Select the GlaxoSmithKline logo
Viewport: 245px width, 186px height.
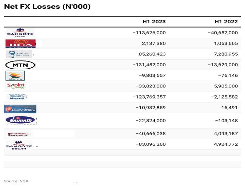point(20,109)
